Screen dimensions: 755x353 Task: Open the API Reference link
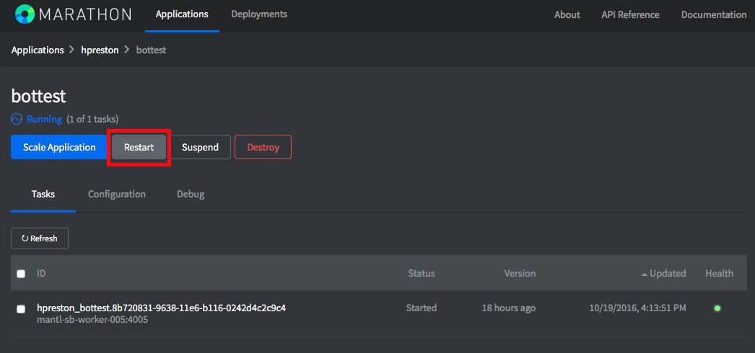coord(630,15)
